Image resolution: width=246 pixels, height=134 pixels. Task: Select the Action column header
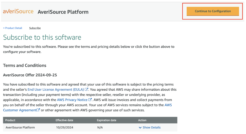click(142, 120)
